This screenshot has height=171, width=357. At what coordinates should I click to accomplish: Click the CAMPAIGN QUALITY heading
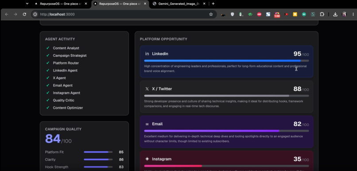[x=63, y=129]
